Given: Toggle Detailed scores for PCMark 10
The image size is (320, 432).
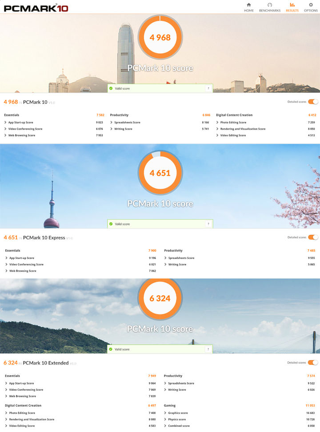Looking at the screenshot, I should point(313,102).
